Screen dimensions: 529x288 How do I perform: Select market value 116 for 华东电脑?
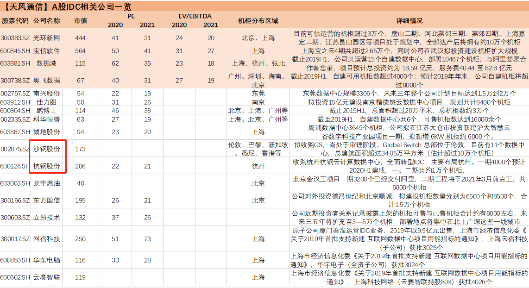click(x=80, y=260)
